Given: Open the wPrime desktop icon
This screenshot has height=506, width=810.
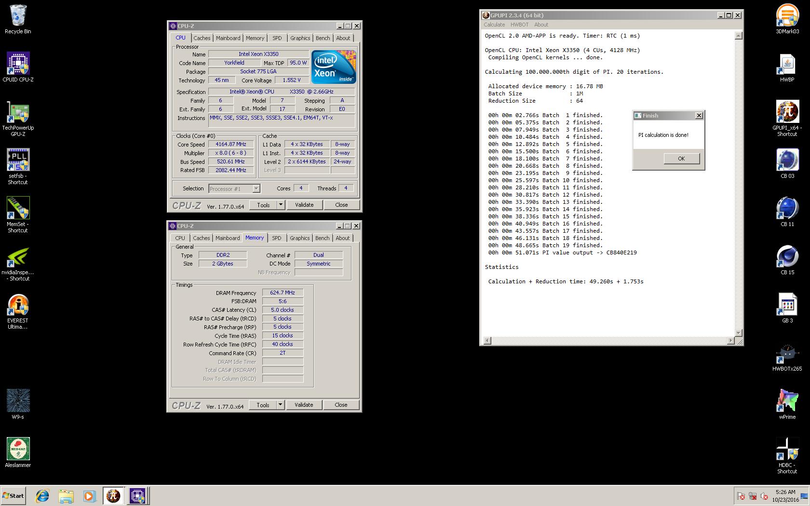Looking at the screenshot, I should [787, 405].
